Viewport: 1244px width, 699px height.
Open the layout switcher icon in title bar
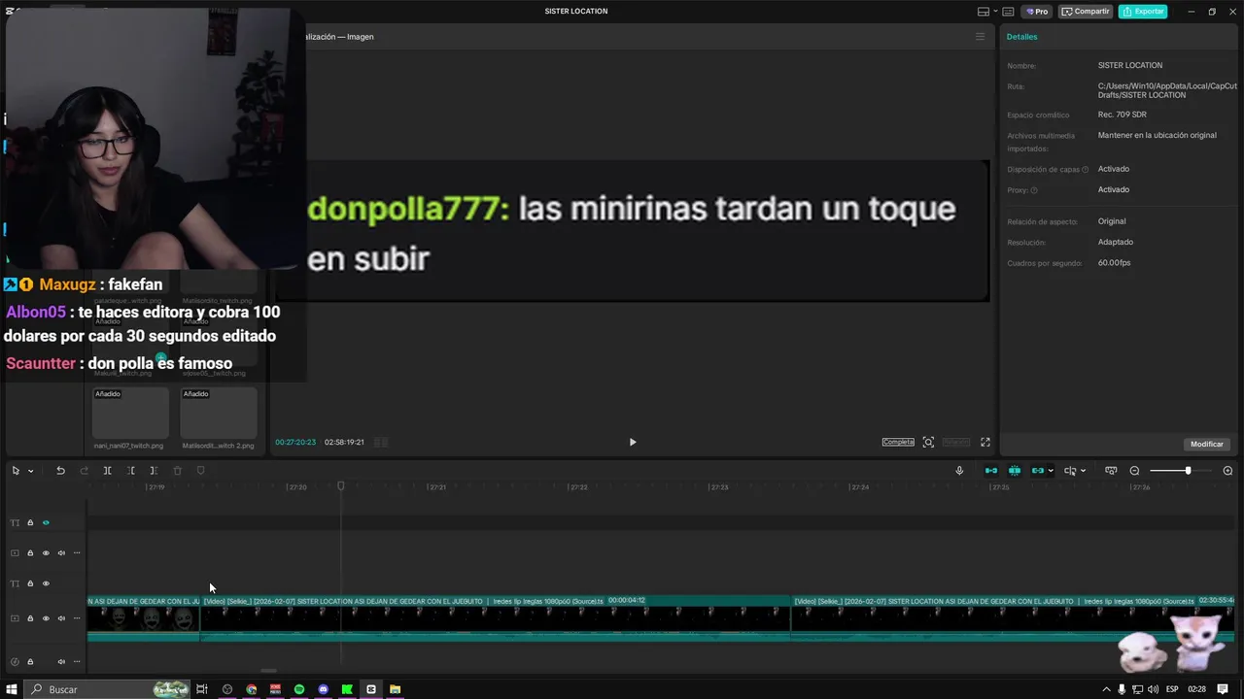[985, 12]
